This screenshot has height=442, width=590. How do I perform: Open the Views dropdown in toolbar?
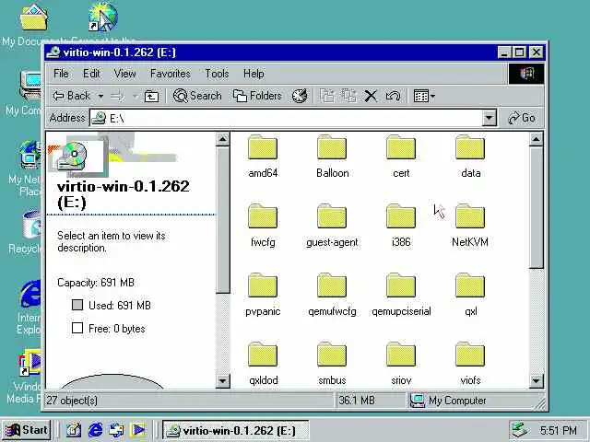[x=424, y=96]
